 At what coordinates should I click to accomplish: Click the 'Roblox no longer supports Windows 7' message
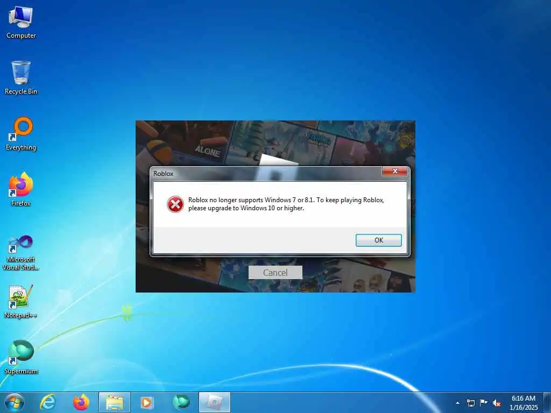point(286,204)
